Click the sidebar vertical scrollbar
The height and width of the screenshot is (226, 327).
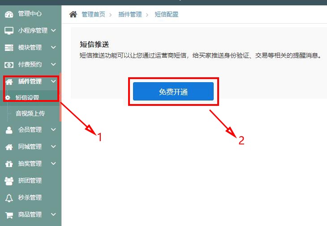pyautogui.click(x=60, y=97)
